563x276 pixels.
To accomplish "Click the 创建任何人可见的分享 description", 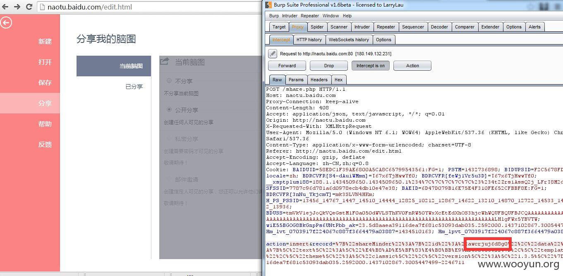I will (189, 122).
